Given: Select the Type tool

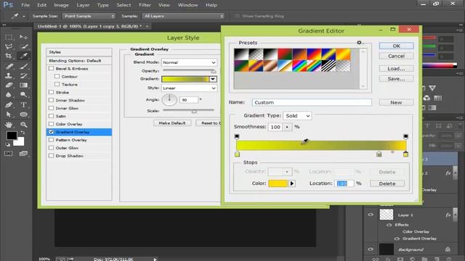Looking at the screenshot, I should click(23, 104).
